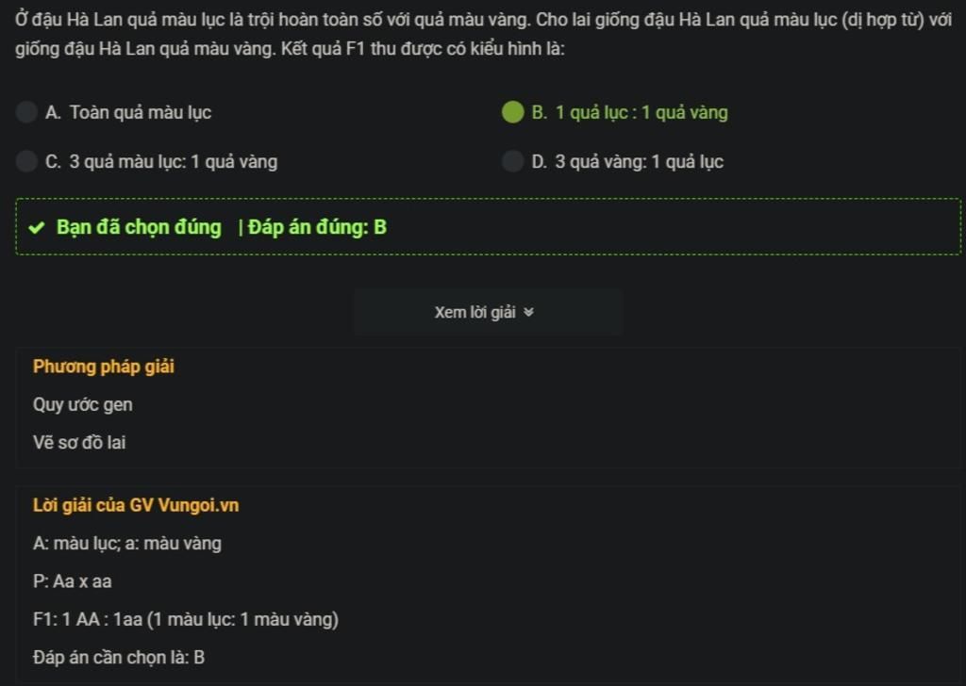
Task: Click the 'Vẽ sơ đồ lai' line
Action: 79,442
